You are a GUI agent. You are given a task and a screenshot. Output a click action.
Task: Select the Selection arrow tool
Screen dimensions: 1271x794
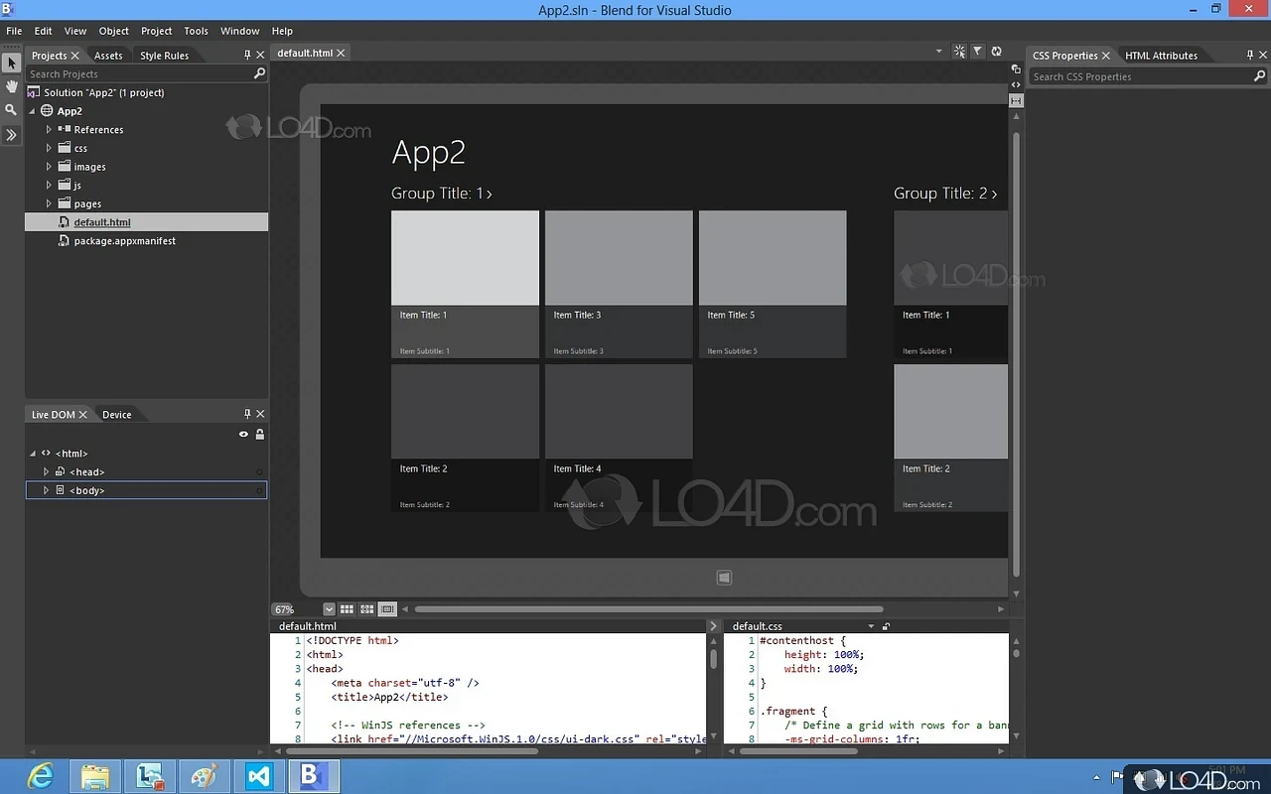click(11, 64)
